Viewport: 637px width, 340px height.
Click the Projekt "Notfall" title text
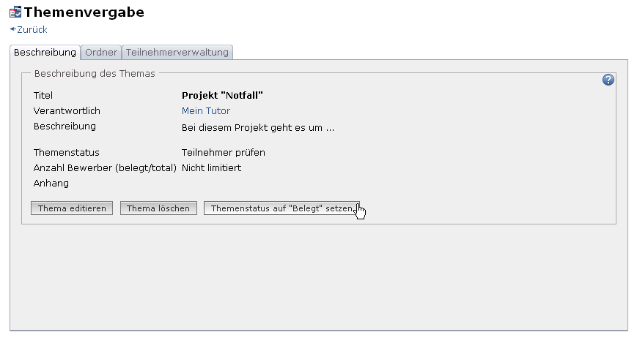click(x=222, y=95)
